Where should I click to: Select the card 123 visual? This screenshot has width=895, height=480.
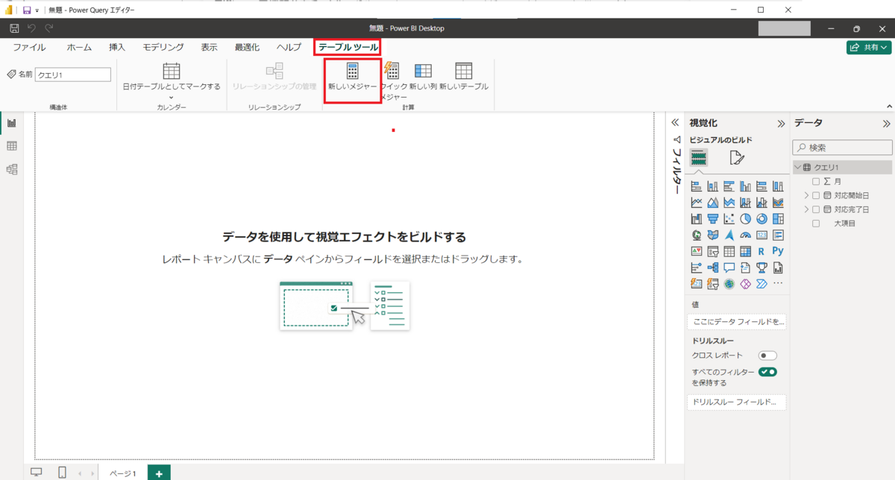pos(761,235)
